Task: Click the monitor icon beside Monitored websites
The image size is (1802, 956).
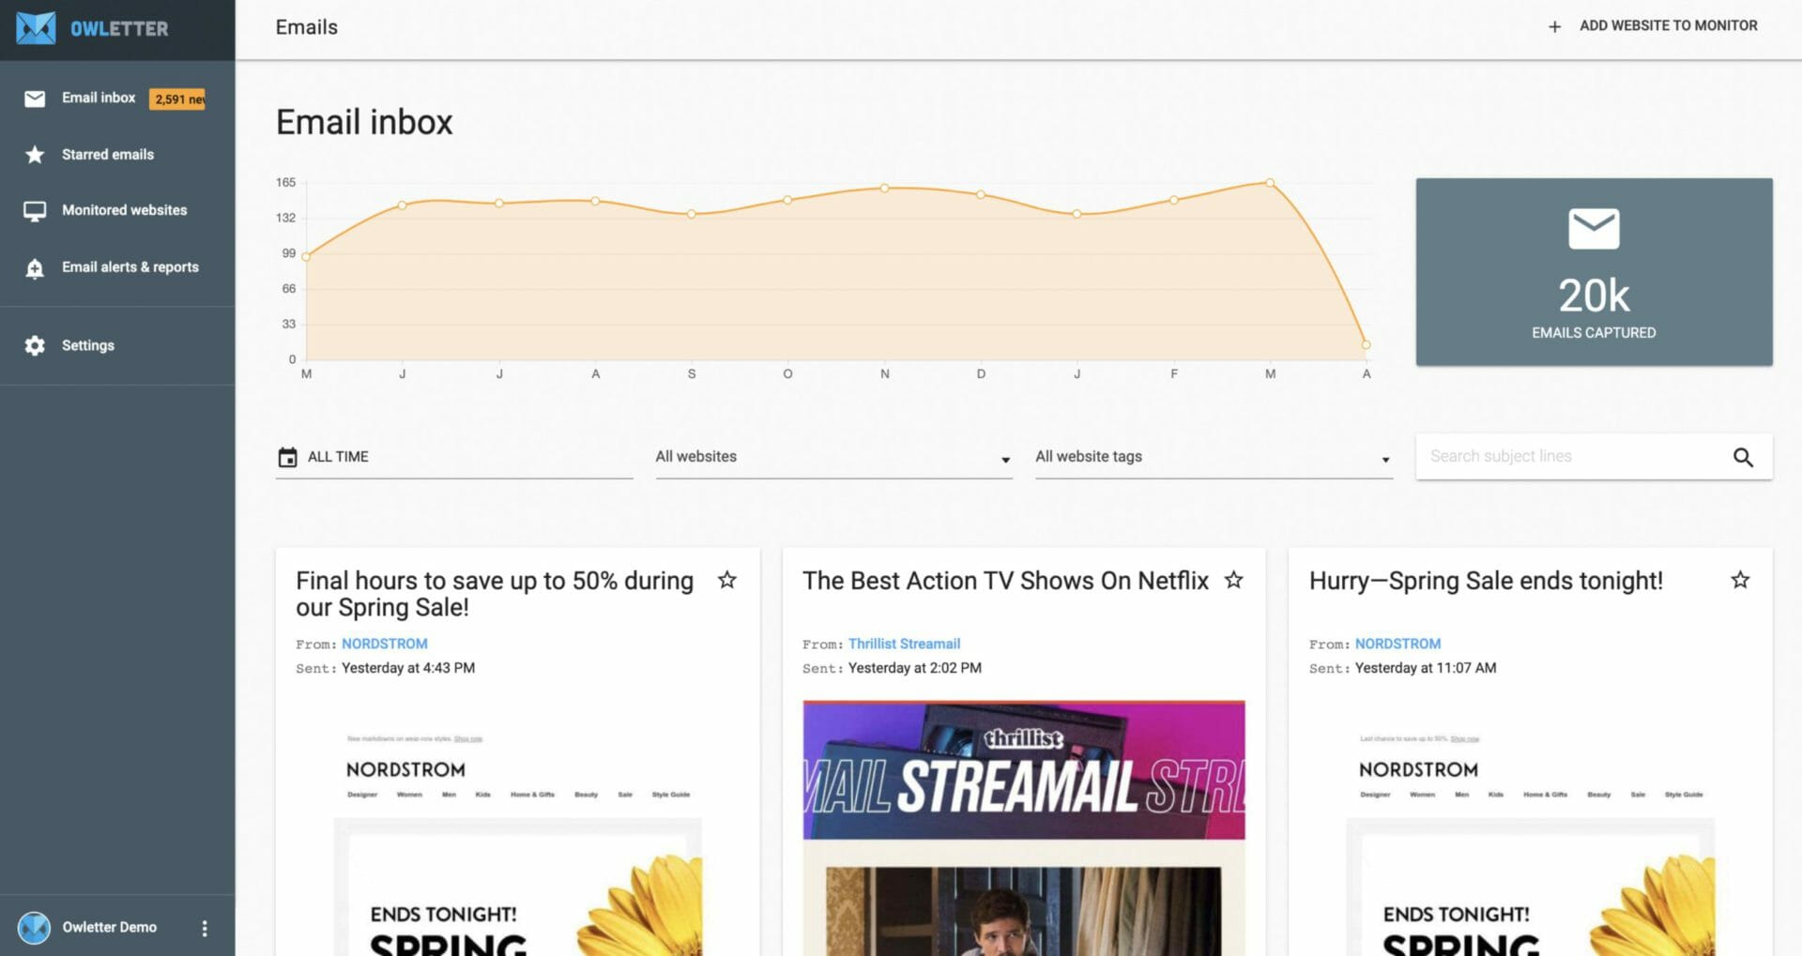Action: (35, 211)
